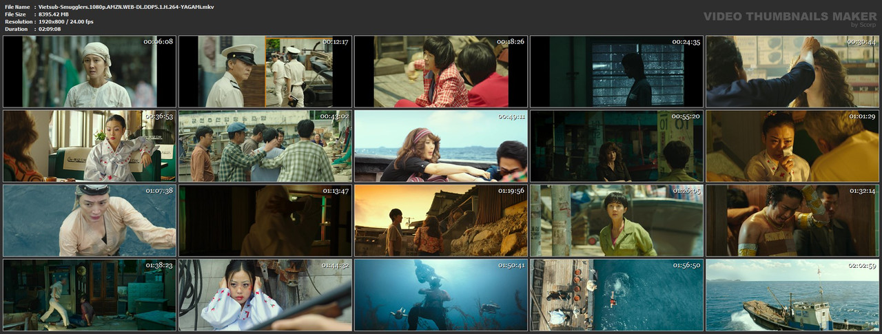Open the thumbnail timestamped 00:06:08

(90, 72)
